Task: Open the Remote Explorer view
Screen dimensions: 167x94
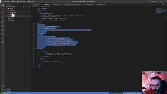Action: pyautogui.click(x=3, y=26)
